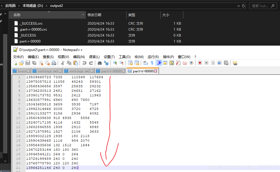Click the Close file toolbar icon
280x172 pixels.
click(41, 63)
